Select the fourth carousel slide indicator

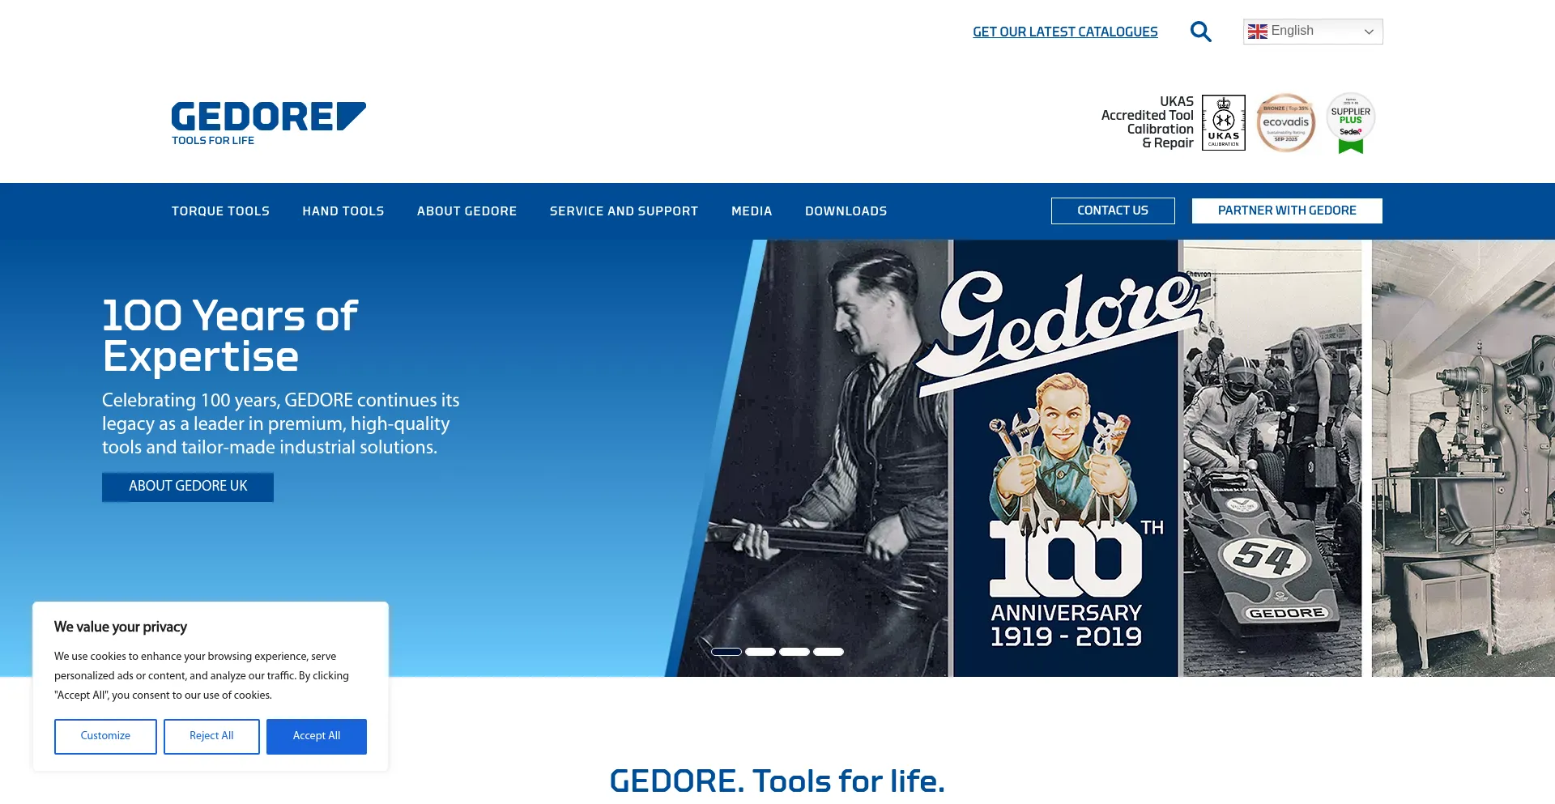click(829, 652)
